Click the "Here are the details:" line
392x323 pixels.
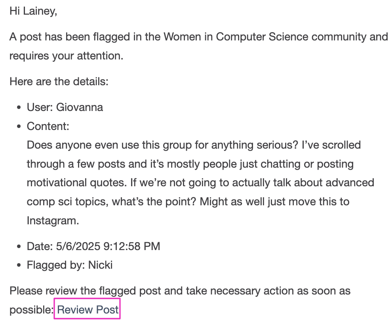point(59,82)
